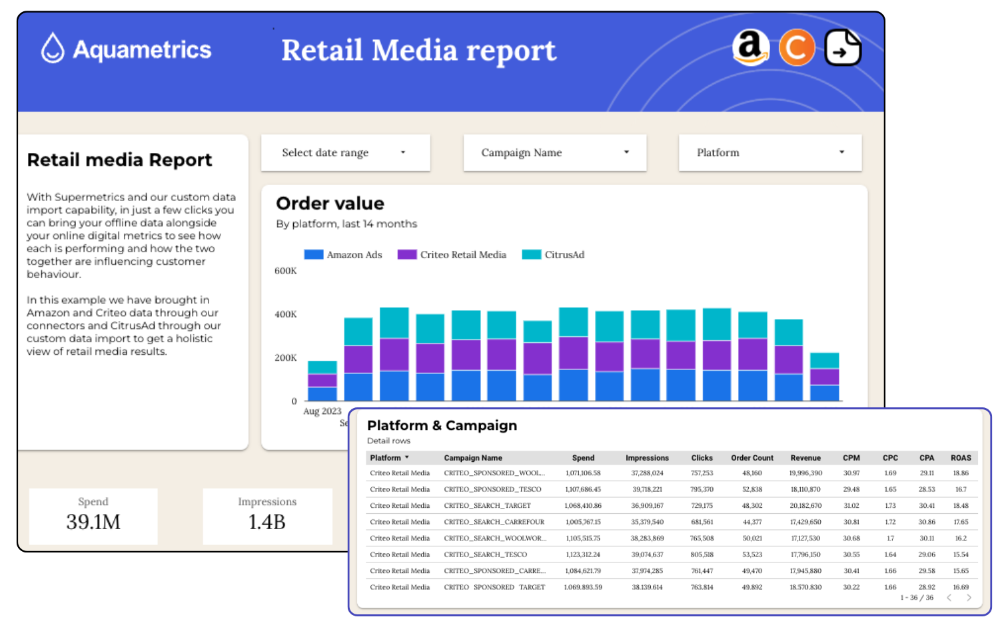
Task: Click the Spend 39.1M scorecard
Action: (93, 516)
